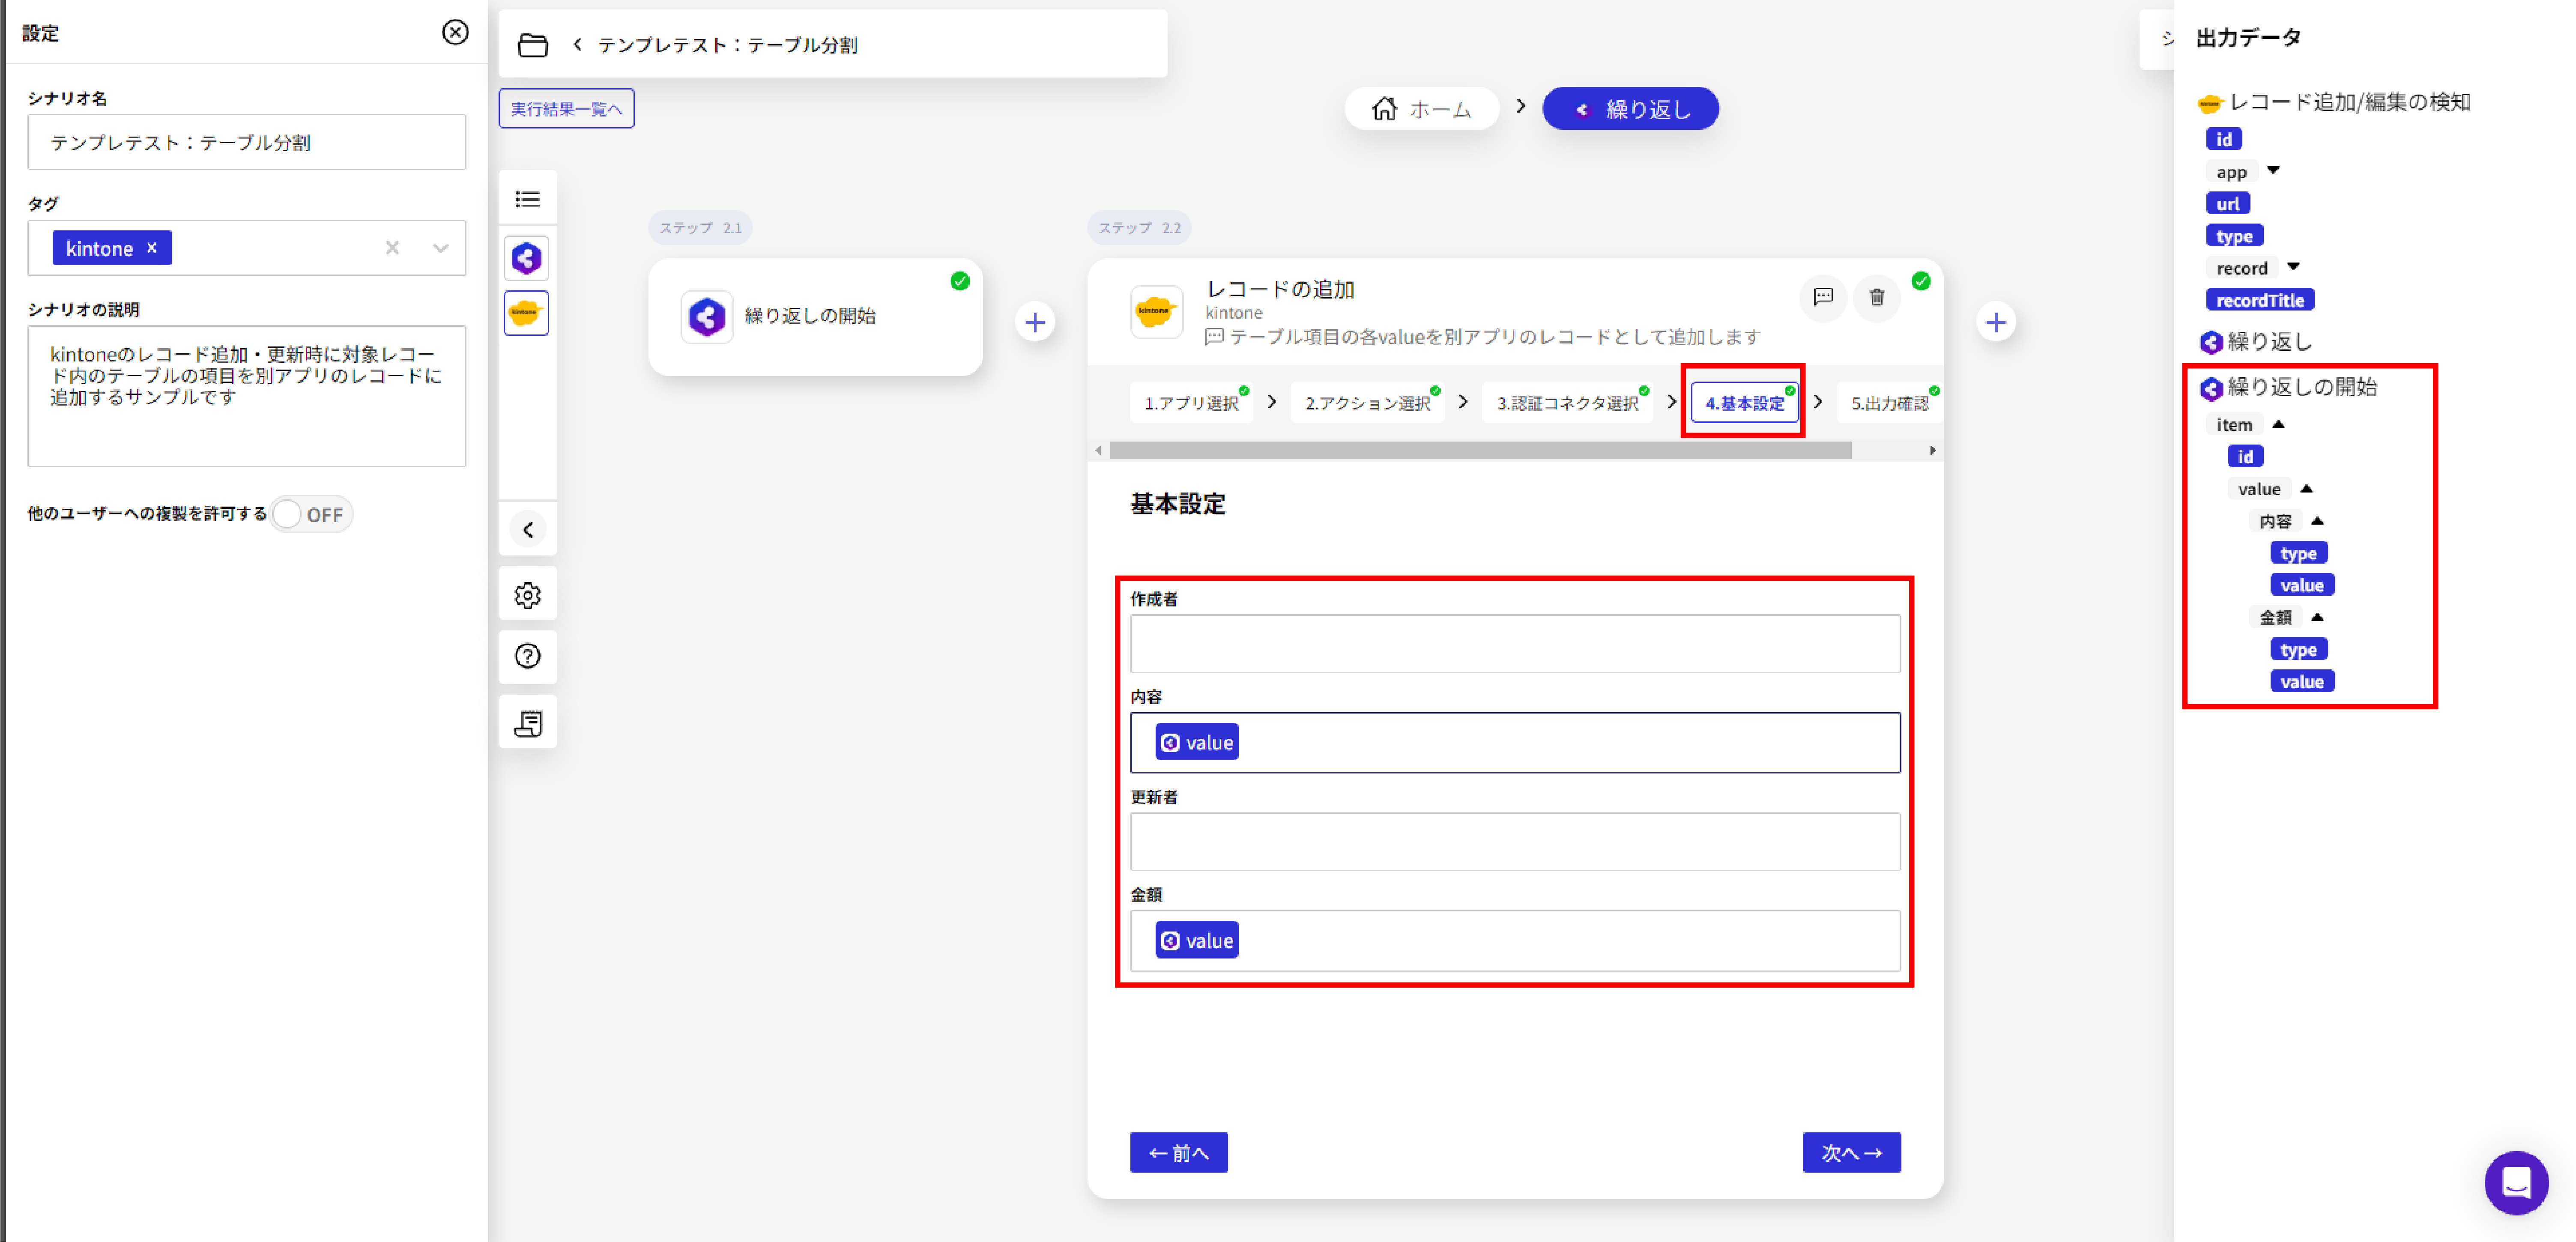Switch to the 3.認証コネクタ選択 tab
Screen dimensions: 2576x1242
point(1567,403)
